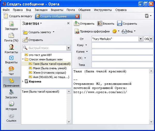
Task: Select the note Женя (готовила хорошо)
Action: pyautogui.click(x=47, y=73)
